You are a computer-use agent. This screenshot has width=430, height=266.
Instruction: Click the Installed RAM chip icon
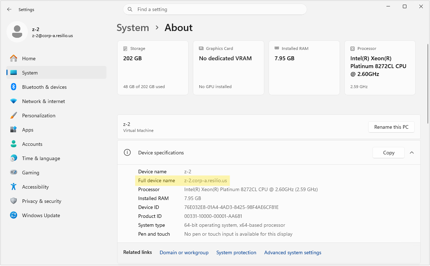277,48
